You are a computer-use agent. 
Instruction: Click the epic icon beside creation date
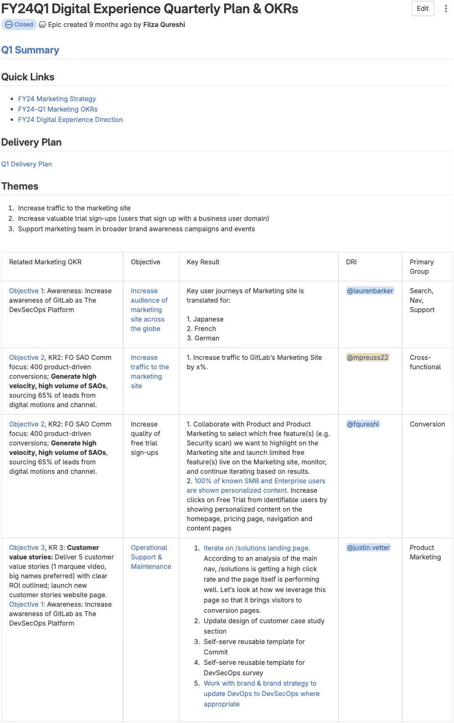(x=42, y=25)
